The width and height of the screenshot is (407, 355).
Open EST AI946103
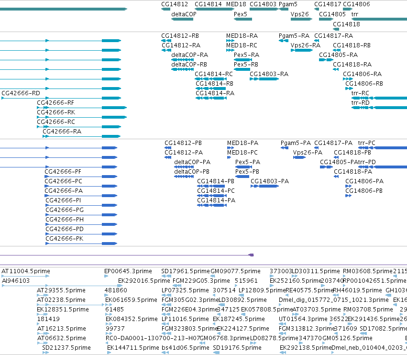(16, 281)
